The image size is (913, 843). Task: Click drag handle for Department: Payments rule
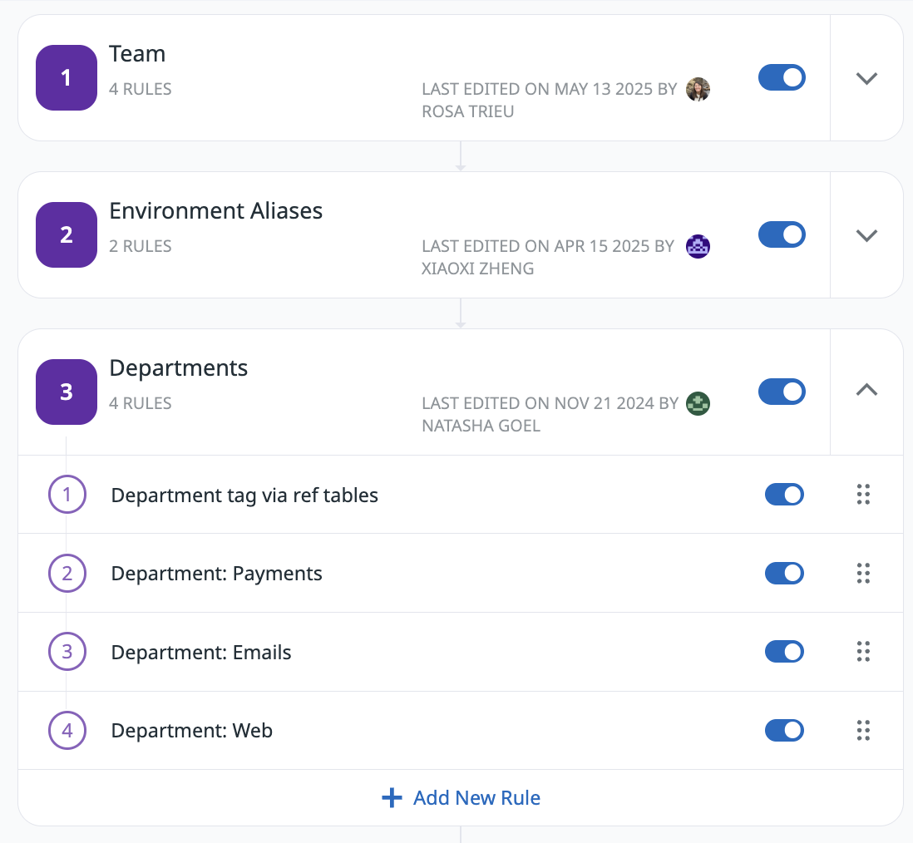click(863, 573)
